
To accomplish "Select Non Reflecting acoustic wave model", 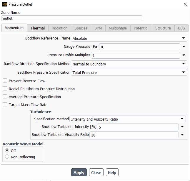I will pos(7,157).
